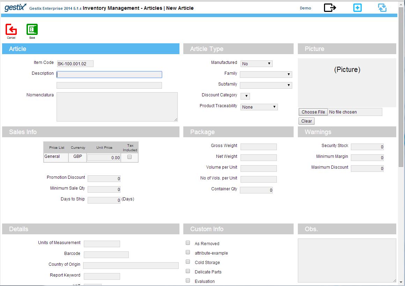Select the Article section header

tap(91, 49)
